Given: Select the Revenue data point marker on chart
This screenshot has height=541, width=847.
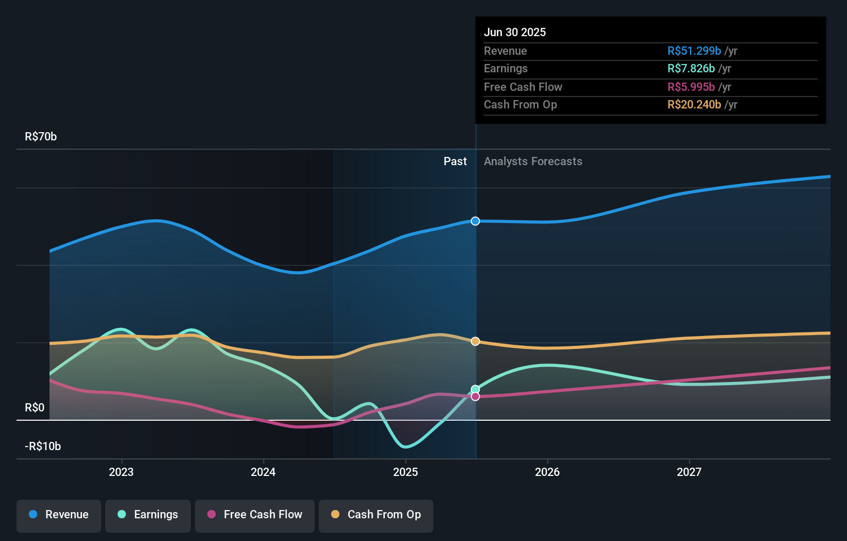Looking at the screenshot, I should point(475,221).
